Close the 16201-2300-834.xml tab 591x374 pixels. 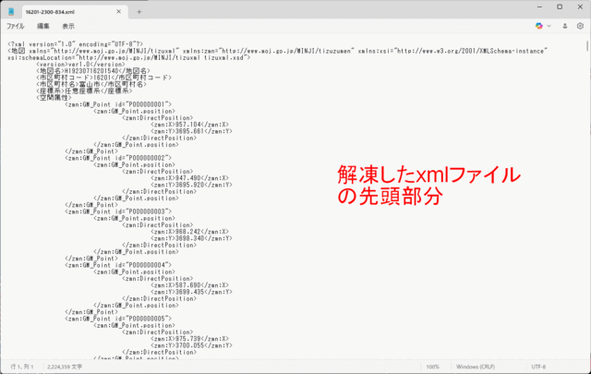[120, 11]
